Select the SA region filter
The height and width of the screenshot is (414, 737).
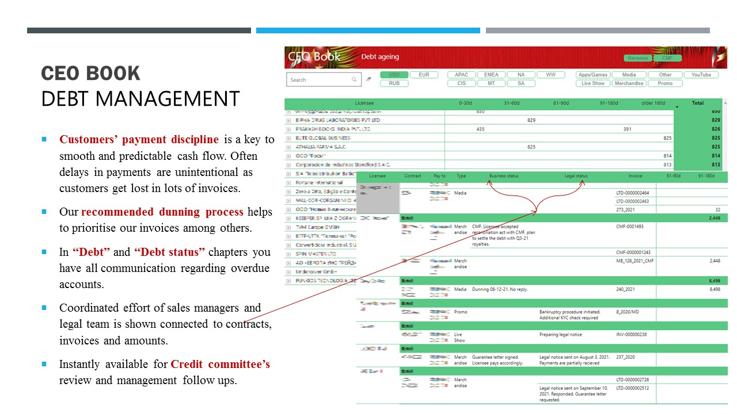pyautogui.click(x=521, y=83)
